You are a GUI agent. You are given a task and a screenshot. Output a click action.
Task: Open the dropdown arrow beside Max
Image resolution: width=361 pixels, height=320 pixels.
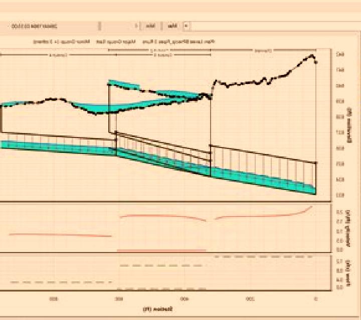click(x=187, y=26)
